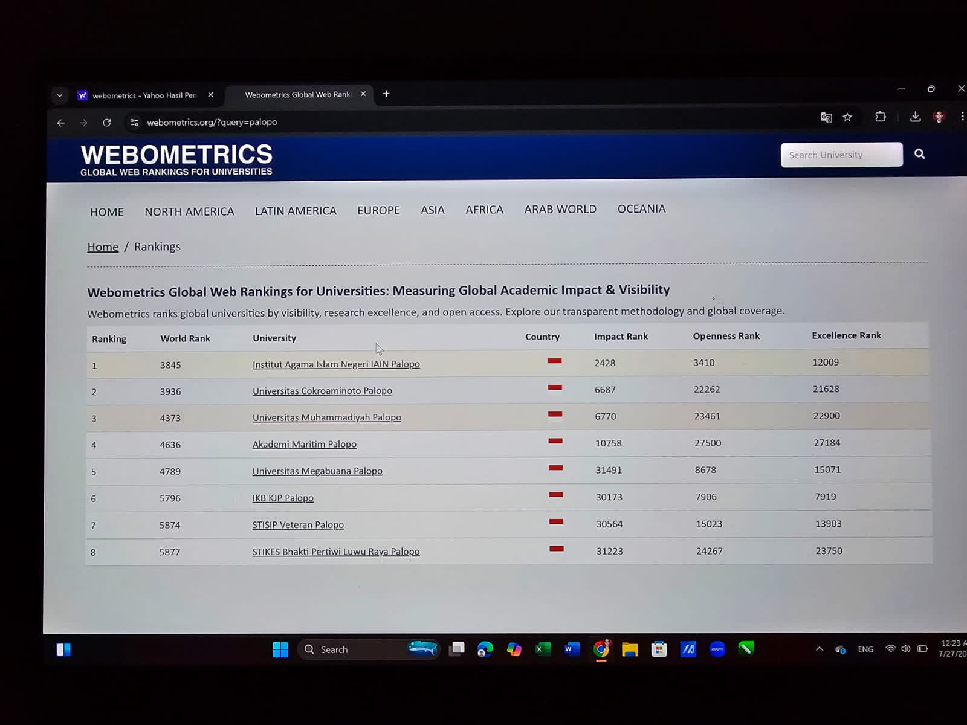Open the tab search dropdown arrow

point(59,95)
